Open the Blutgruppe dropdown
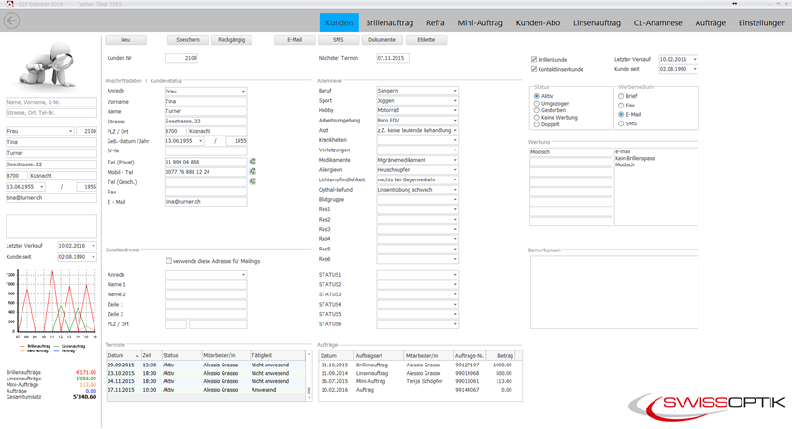792x429 pixels. pos(417,199)
